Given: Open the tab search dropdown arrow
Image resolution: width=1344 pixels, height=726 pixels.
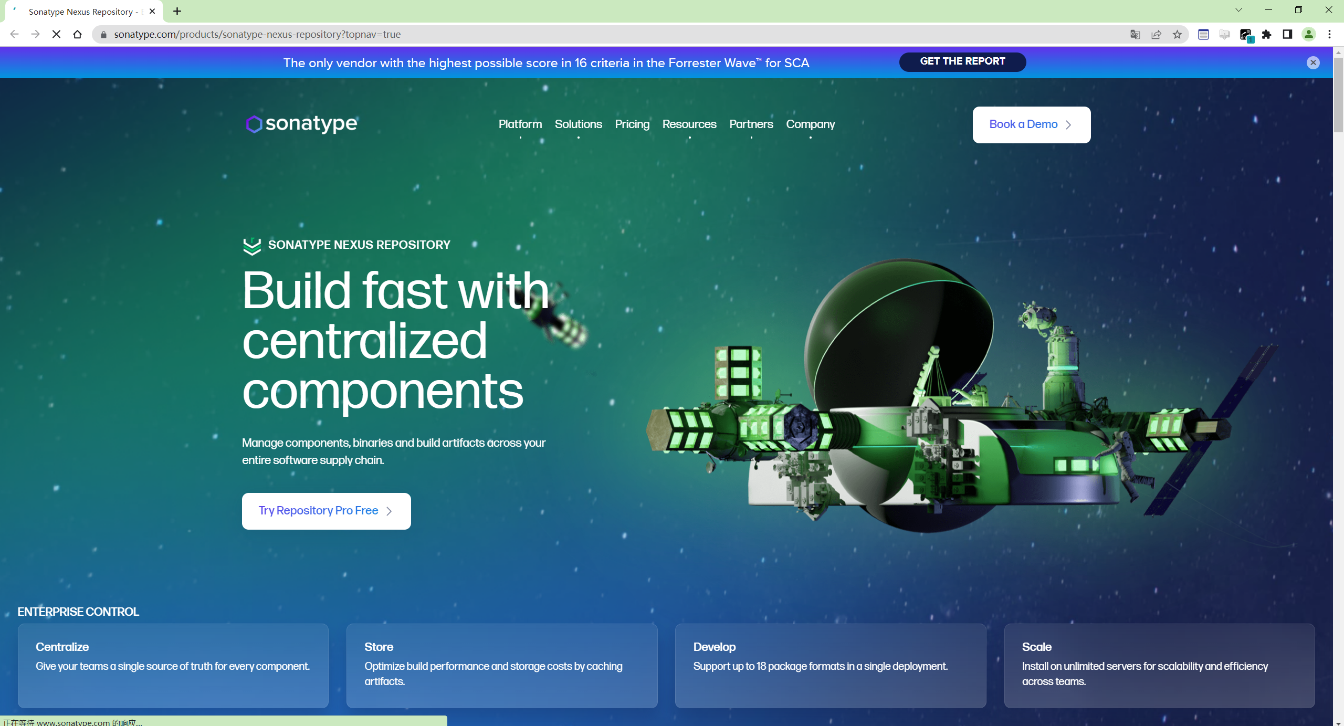Looking at the screenshot, I should [1238, 10].
